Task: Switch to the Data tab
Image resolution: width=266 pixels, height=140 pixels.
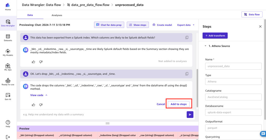Action: 30,15
